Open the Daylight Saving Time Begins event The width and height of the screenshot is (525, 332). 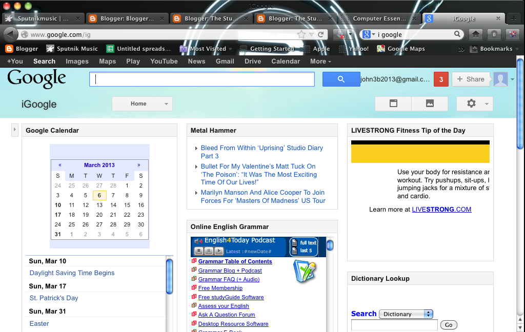pyautogui.click(x=72, y=273)
